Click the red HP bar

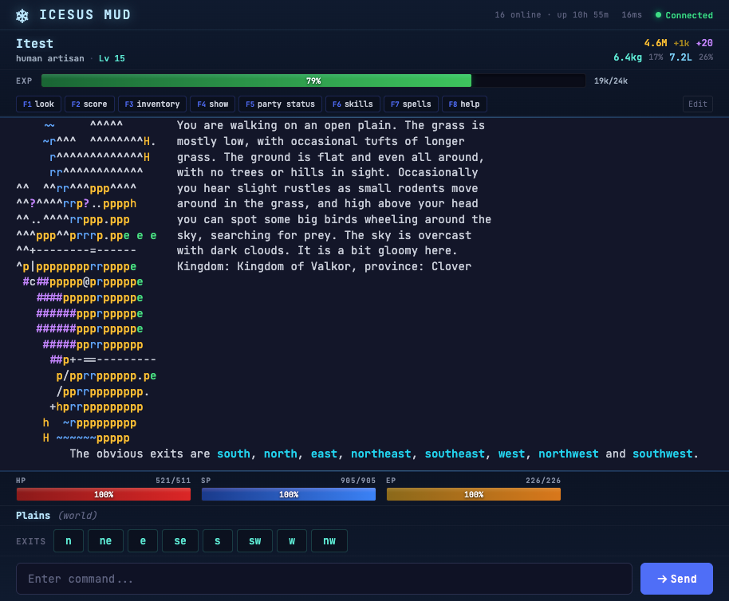(104, 494)
